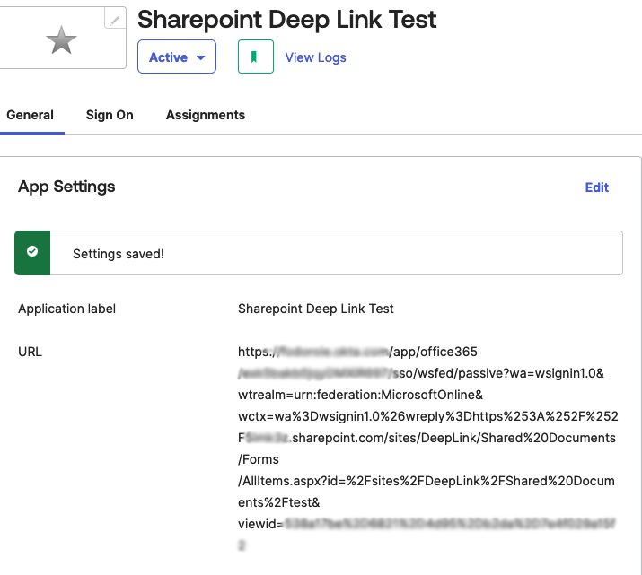Click the 'Settings saved!' message text

pyautogui.click(x=119, y=254)
